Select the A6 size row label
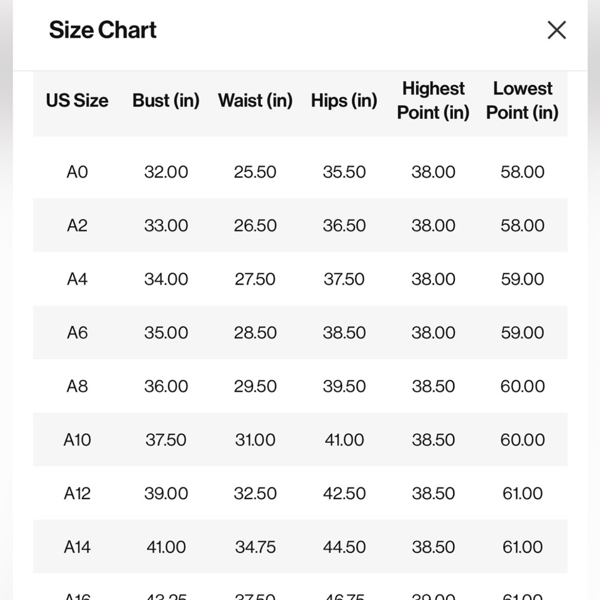The height and width of the screenshot is (600, 600). point(77,332)
